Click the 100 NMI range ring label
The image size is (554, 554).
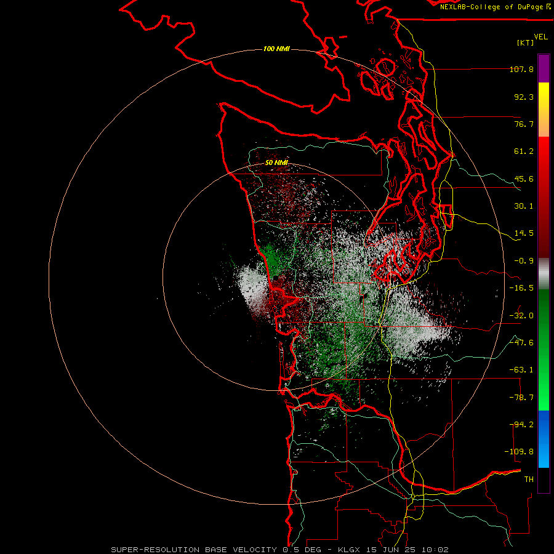point(276,49)
